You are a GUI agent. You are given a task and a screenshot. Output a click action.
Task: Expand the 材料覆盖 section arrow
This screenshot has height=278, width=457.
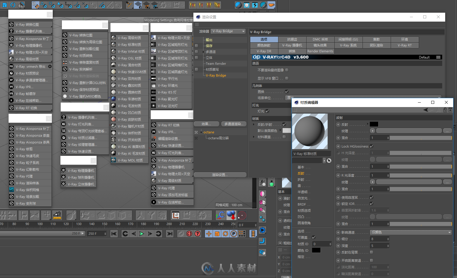click(254, 137)
